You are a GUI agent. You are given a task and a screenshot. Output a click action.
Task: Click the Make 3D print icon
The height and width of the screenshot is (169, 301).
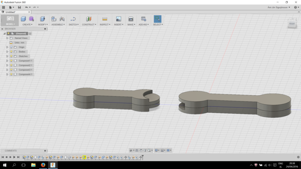pos(131,19)
